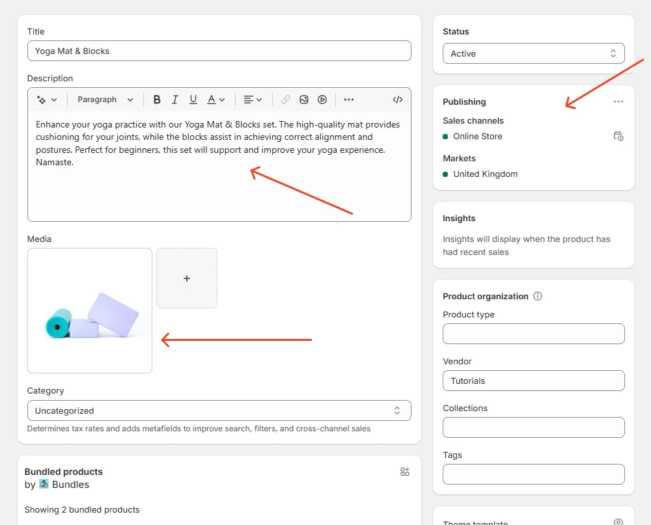Open the Category dropdown showing Uncategorized

[219, 411]
